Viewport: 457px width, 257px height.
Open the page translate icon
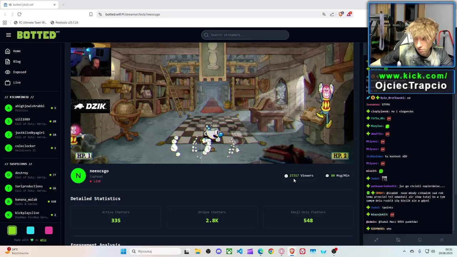click(324, 14)
